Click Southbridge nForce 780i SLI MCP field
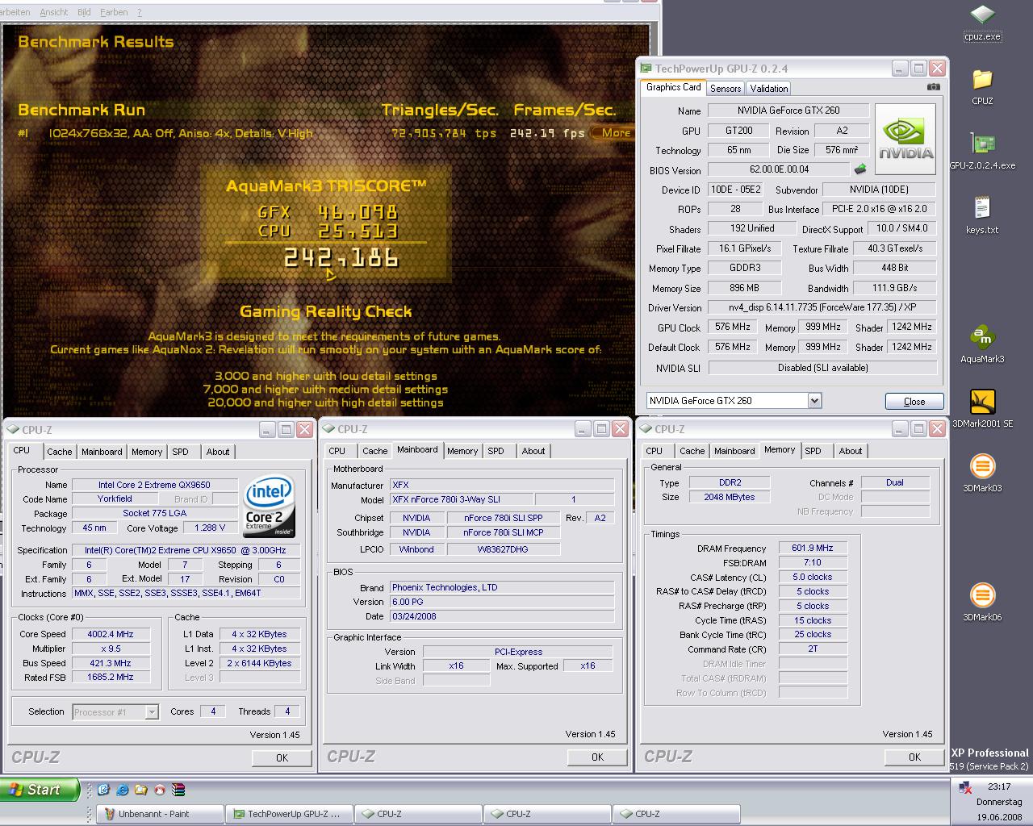 click(503, 532)
